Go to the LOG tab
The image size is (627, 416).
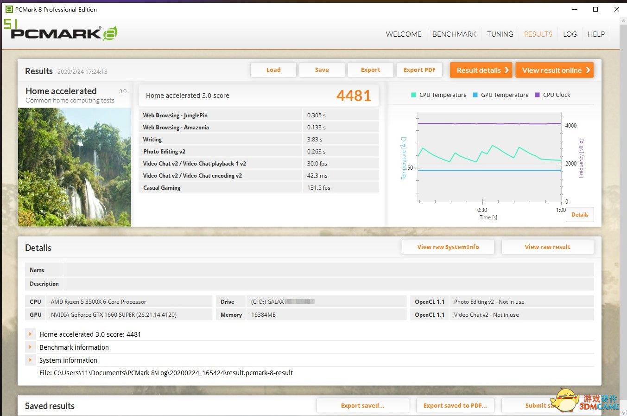570,34
